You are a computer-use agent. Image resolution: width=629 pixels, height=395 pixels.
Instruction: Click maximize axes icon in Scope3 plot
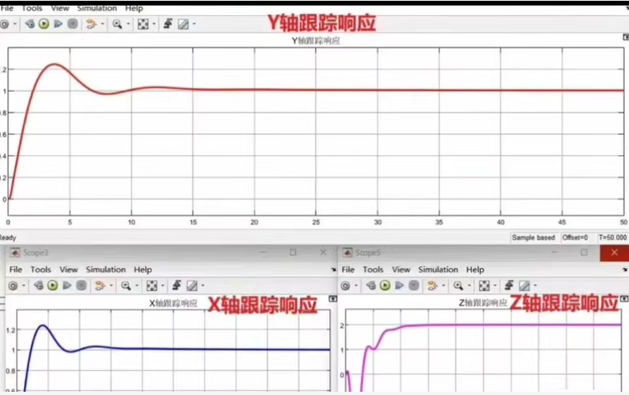point(333,299)
